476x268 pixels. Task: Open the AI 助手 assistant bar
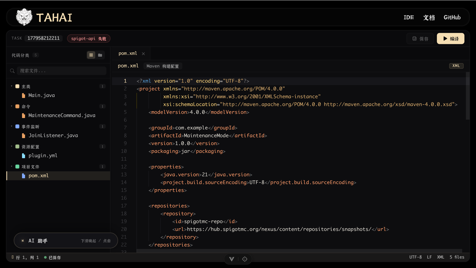coord(66,241)
